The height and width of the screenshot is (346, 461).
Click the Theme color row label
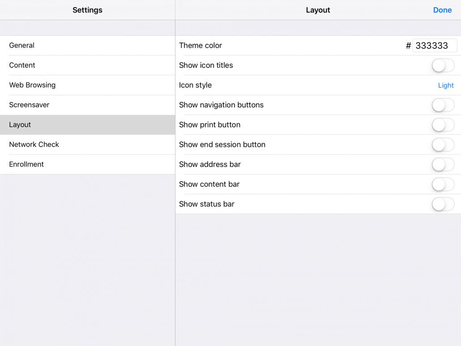[x=201, y=46]
